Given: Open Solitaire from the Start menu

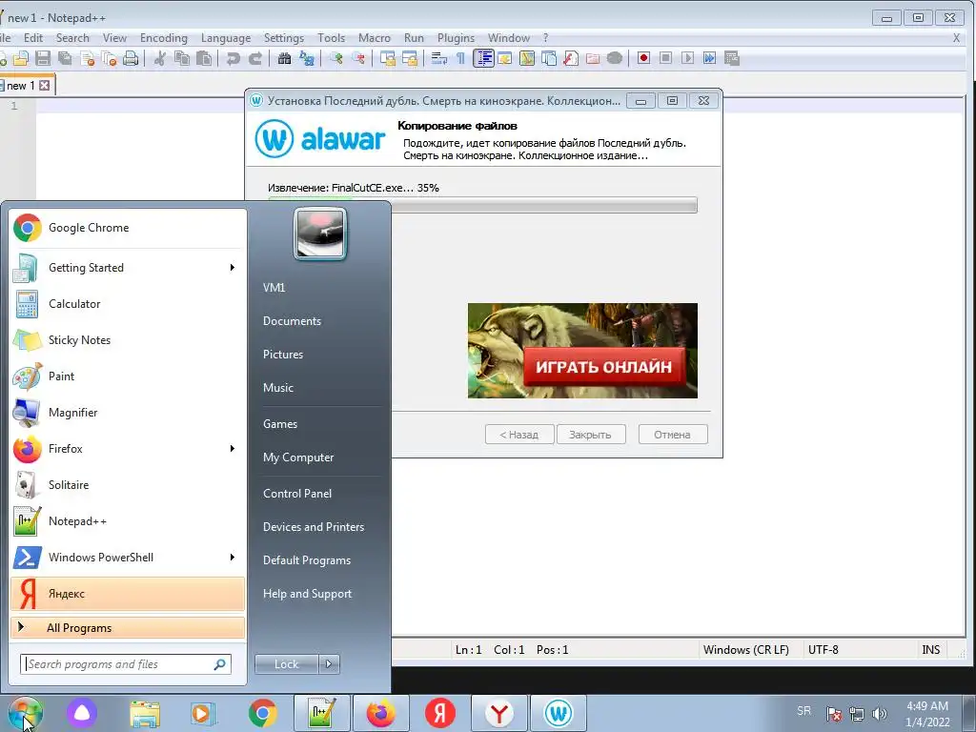Looking at the screenshot, I should [x=128, y=485].
